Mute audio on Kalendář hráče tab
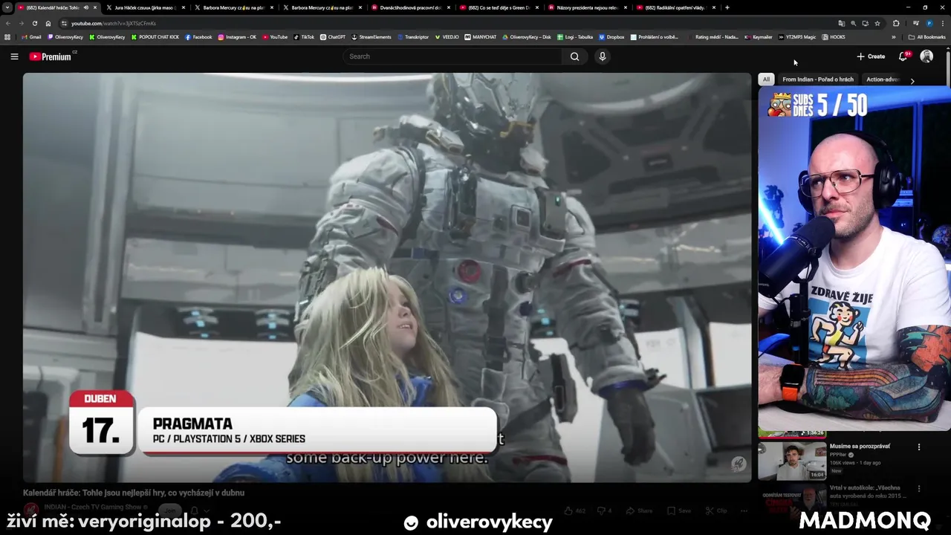The width and height of the screenshot is (951, 535). point(86,7)
